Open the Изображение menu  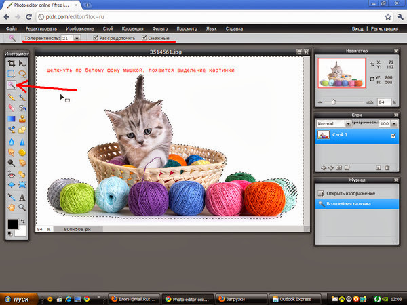point(79,28)
